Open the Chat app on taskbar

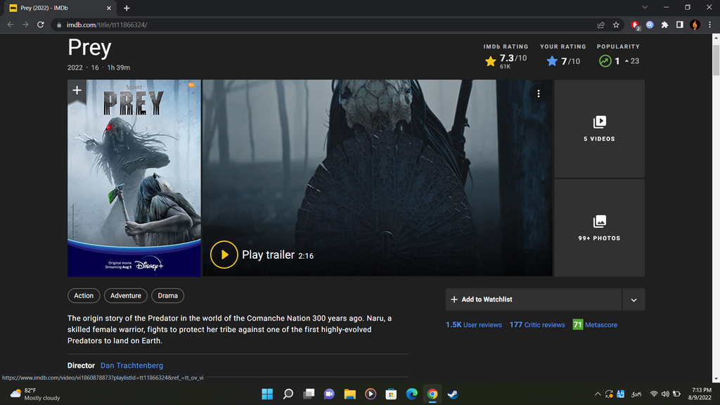pos(329,394)
